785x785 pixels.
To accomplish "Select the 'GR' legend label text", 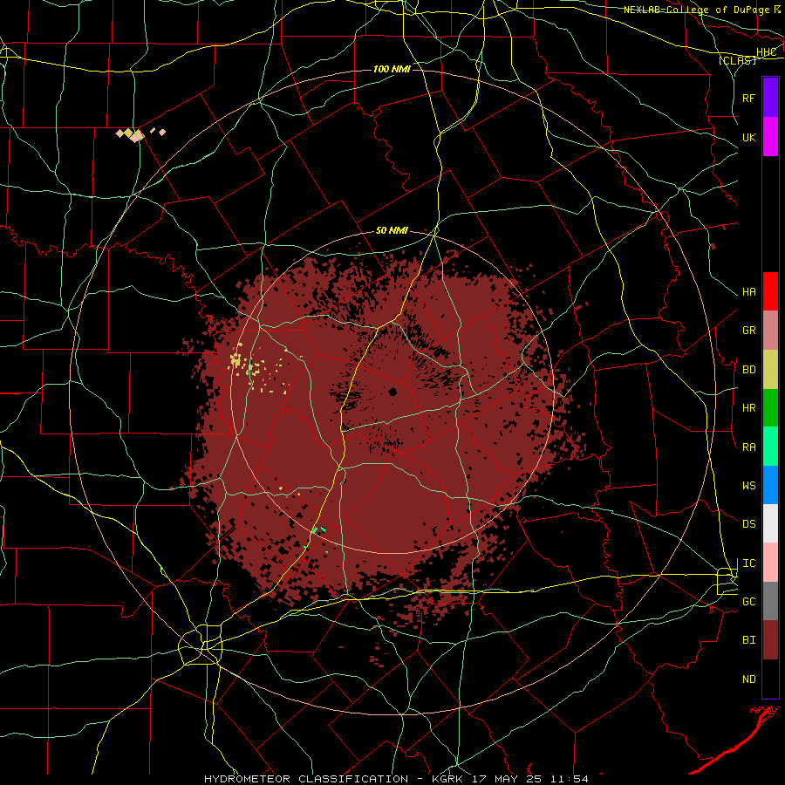I will 749,331.
